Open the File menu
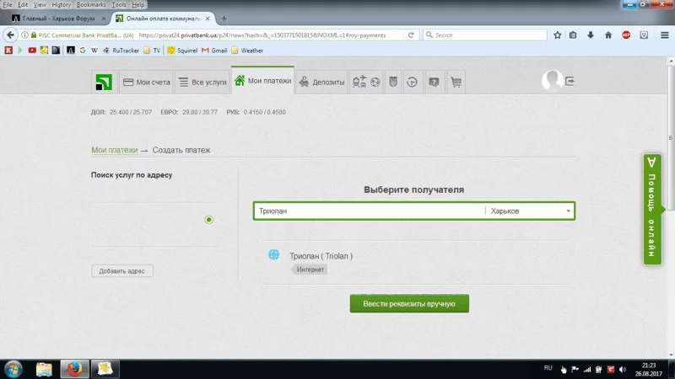 pos(8,4)
